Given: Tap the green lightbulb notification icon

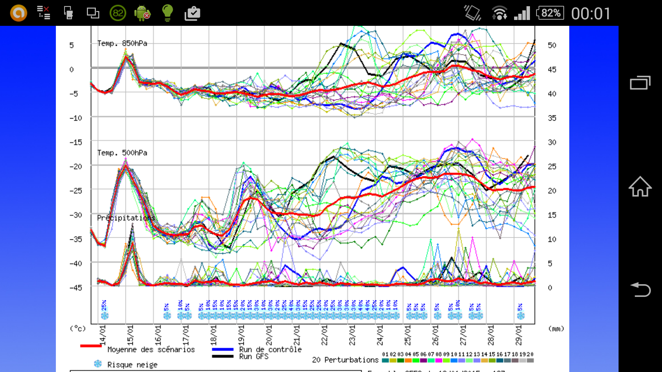Looking at the screenshot, I should point(168,13).
